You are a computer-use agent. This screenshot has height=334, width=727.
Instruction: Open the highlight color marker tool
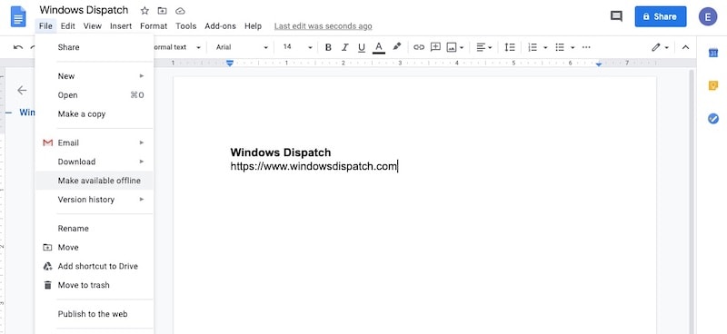tap(396, 47)
